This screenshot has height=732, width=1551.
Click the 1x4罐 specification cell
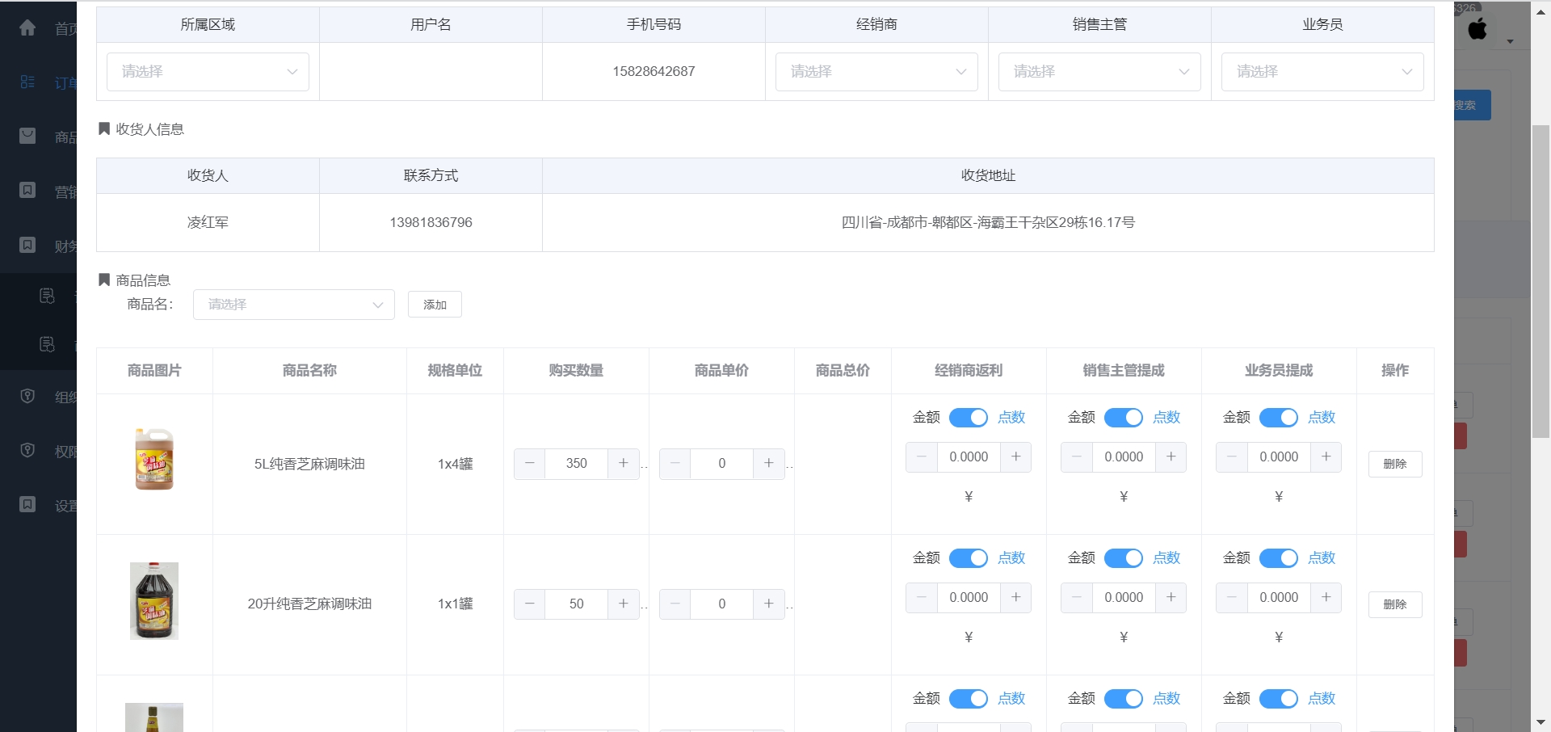(455, 464)
